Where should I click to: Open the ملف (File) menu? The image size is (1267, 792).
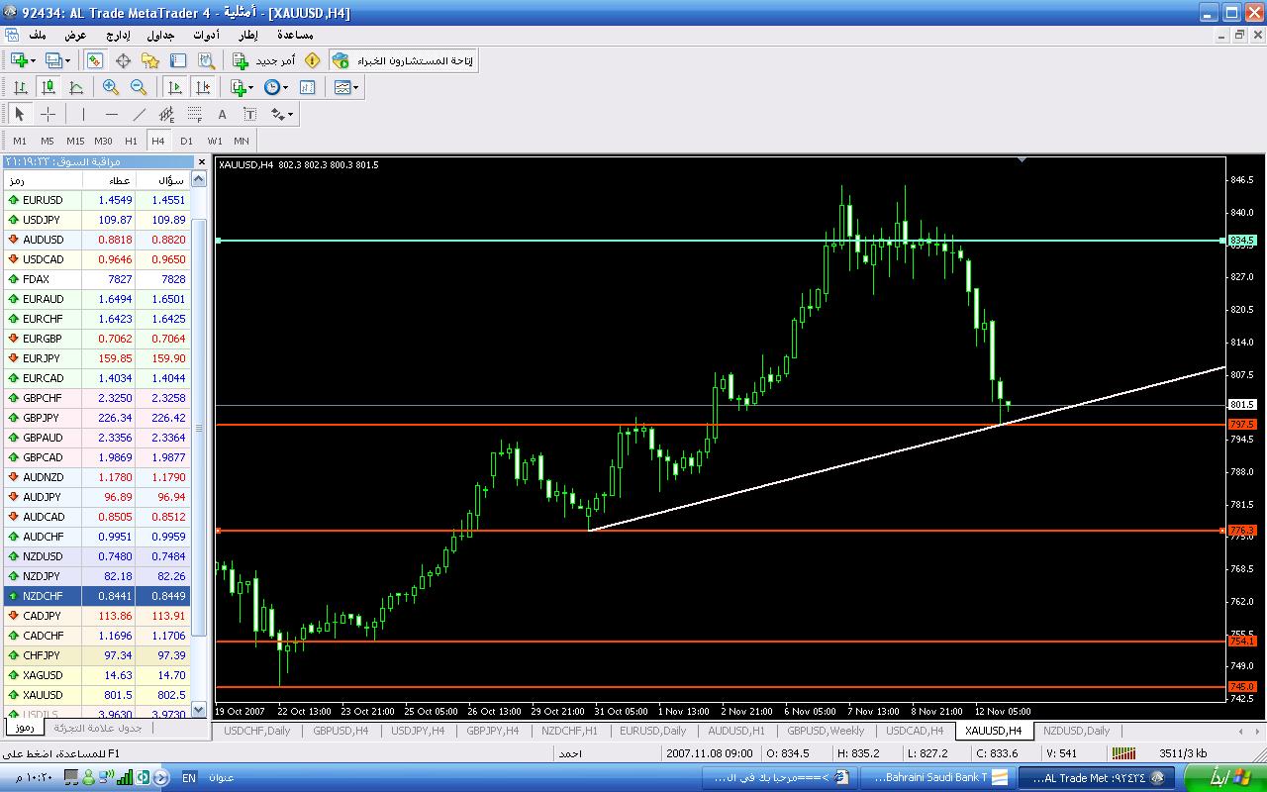pyautogui.click(x=38, y=35)
